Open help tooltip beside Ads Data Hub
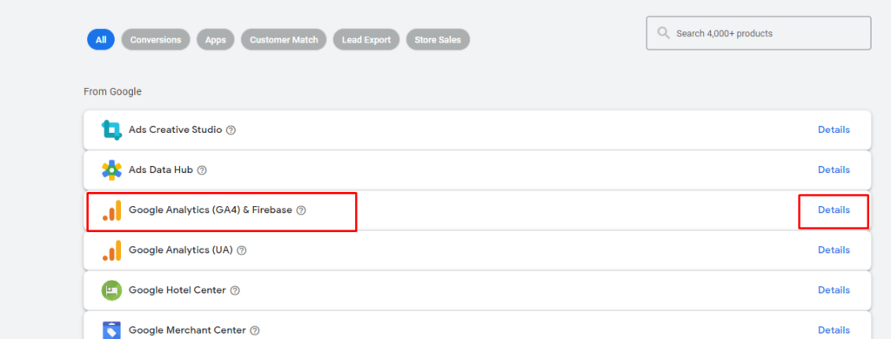Screen dimensions: 891x339 202,169
